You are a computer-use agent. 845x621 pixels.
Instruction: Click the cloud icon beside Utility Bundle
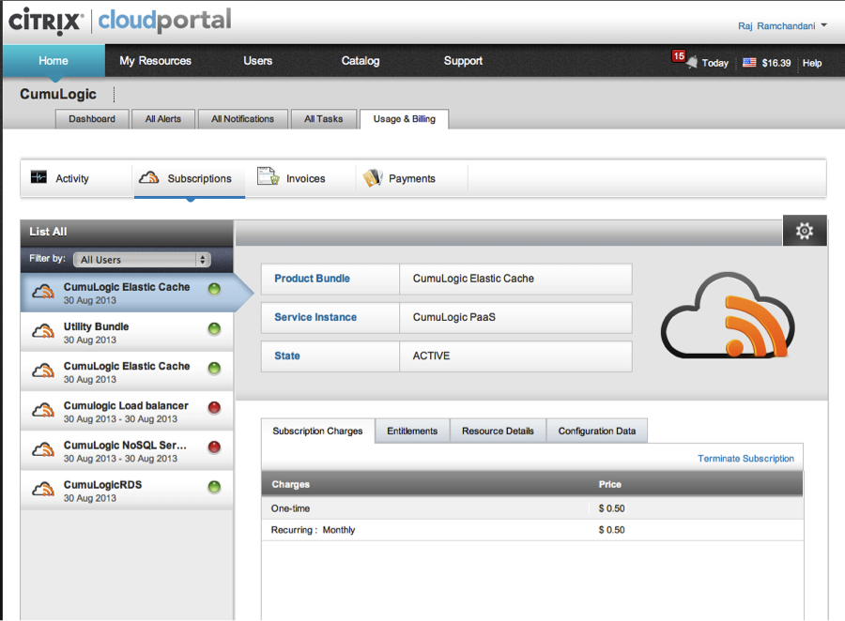click(x=43, y=332)
